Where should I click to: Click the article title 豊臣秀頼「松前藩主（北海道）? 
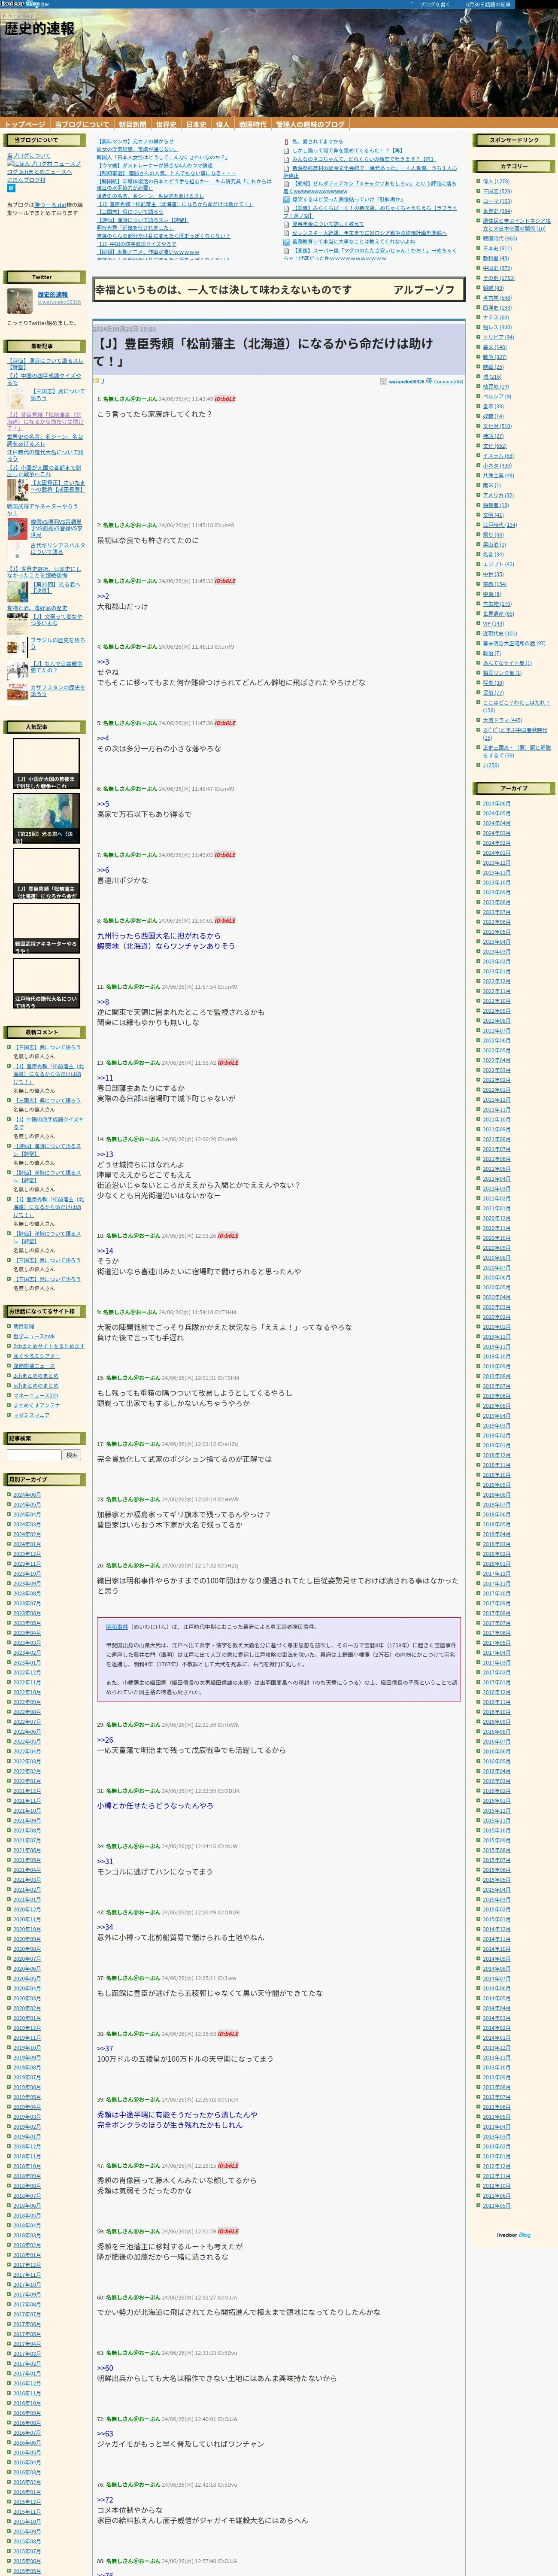point(264,351)
